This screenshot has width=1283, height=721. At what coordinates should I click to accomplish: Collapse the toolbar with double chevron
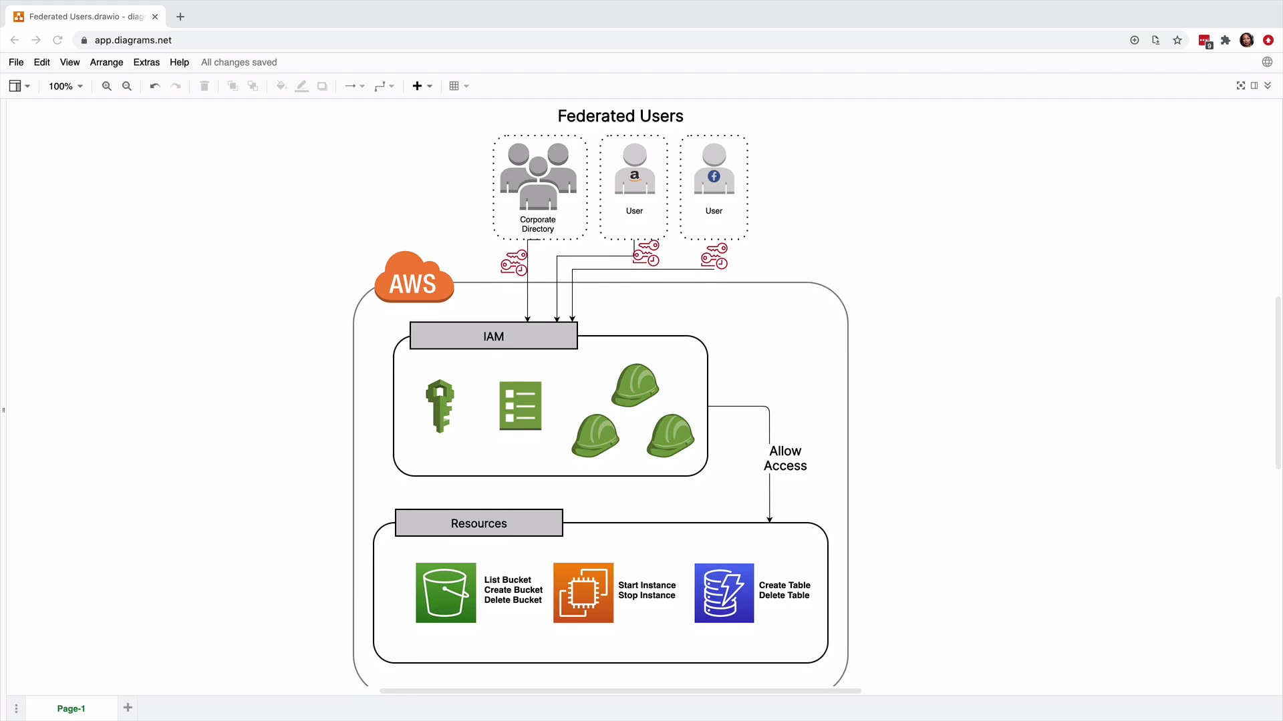(x=1268, y=85)
